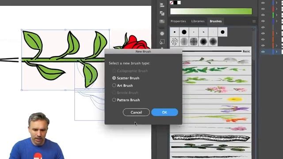Image resolution: width=283 pixels, height=159 pixels.
Task: Open the image-style panel icon below Pathfinder
Action: pos(162,22)
